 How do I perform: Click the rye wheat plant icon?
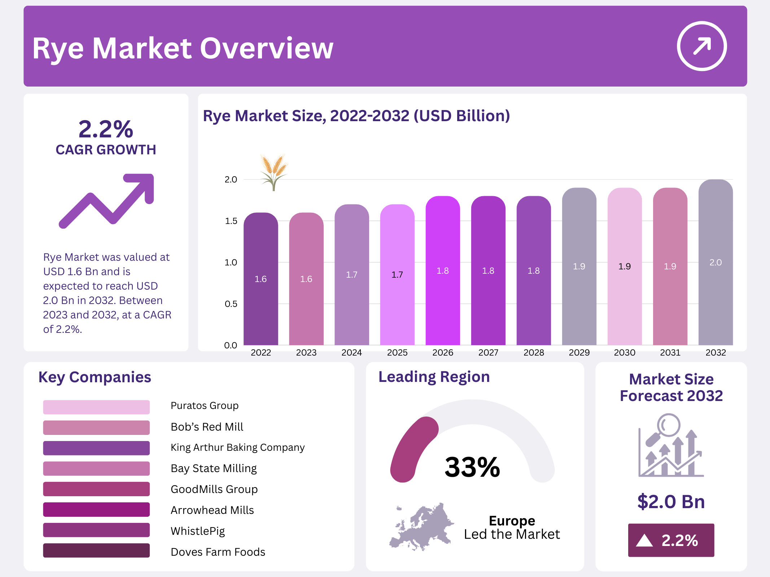274,172
